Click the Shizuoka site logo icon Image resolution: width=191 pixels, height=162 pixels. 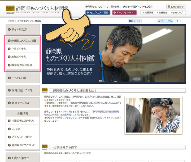coord(10,9)
